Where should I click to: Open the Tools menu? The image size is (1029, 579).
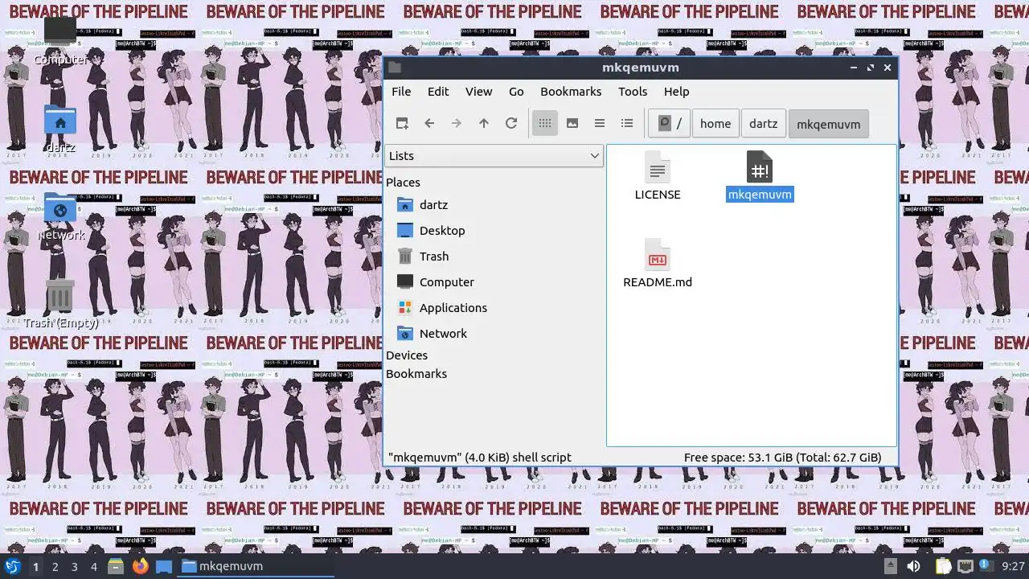(x=633, y=92)
